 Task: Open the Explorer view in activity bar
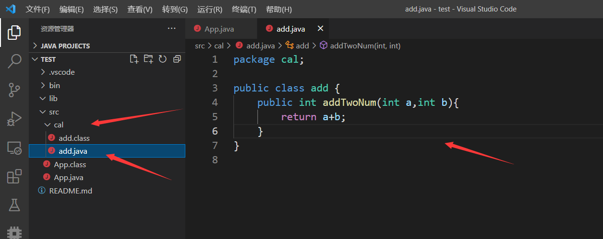click(14, 33)
